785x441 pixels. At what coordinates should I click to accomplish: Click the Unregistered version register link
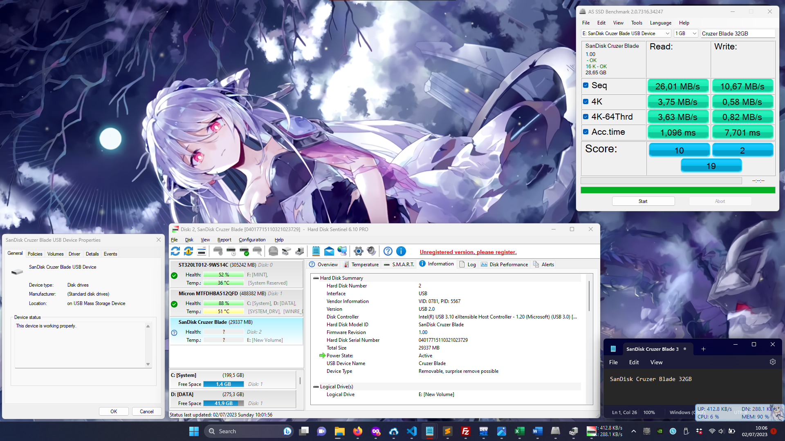[x=468, y=252]
